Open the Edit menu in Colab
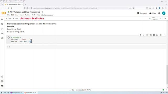Screen dimensions: 168x94 coord(12,15)
